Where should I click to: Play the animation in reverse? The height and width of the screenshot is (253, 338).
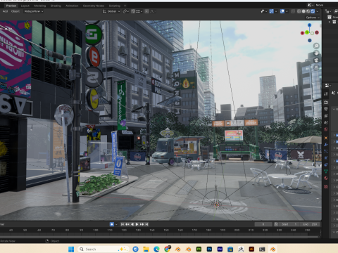click(132, 224)
